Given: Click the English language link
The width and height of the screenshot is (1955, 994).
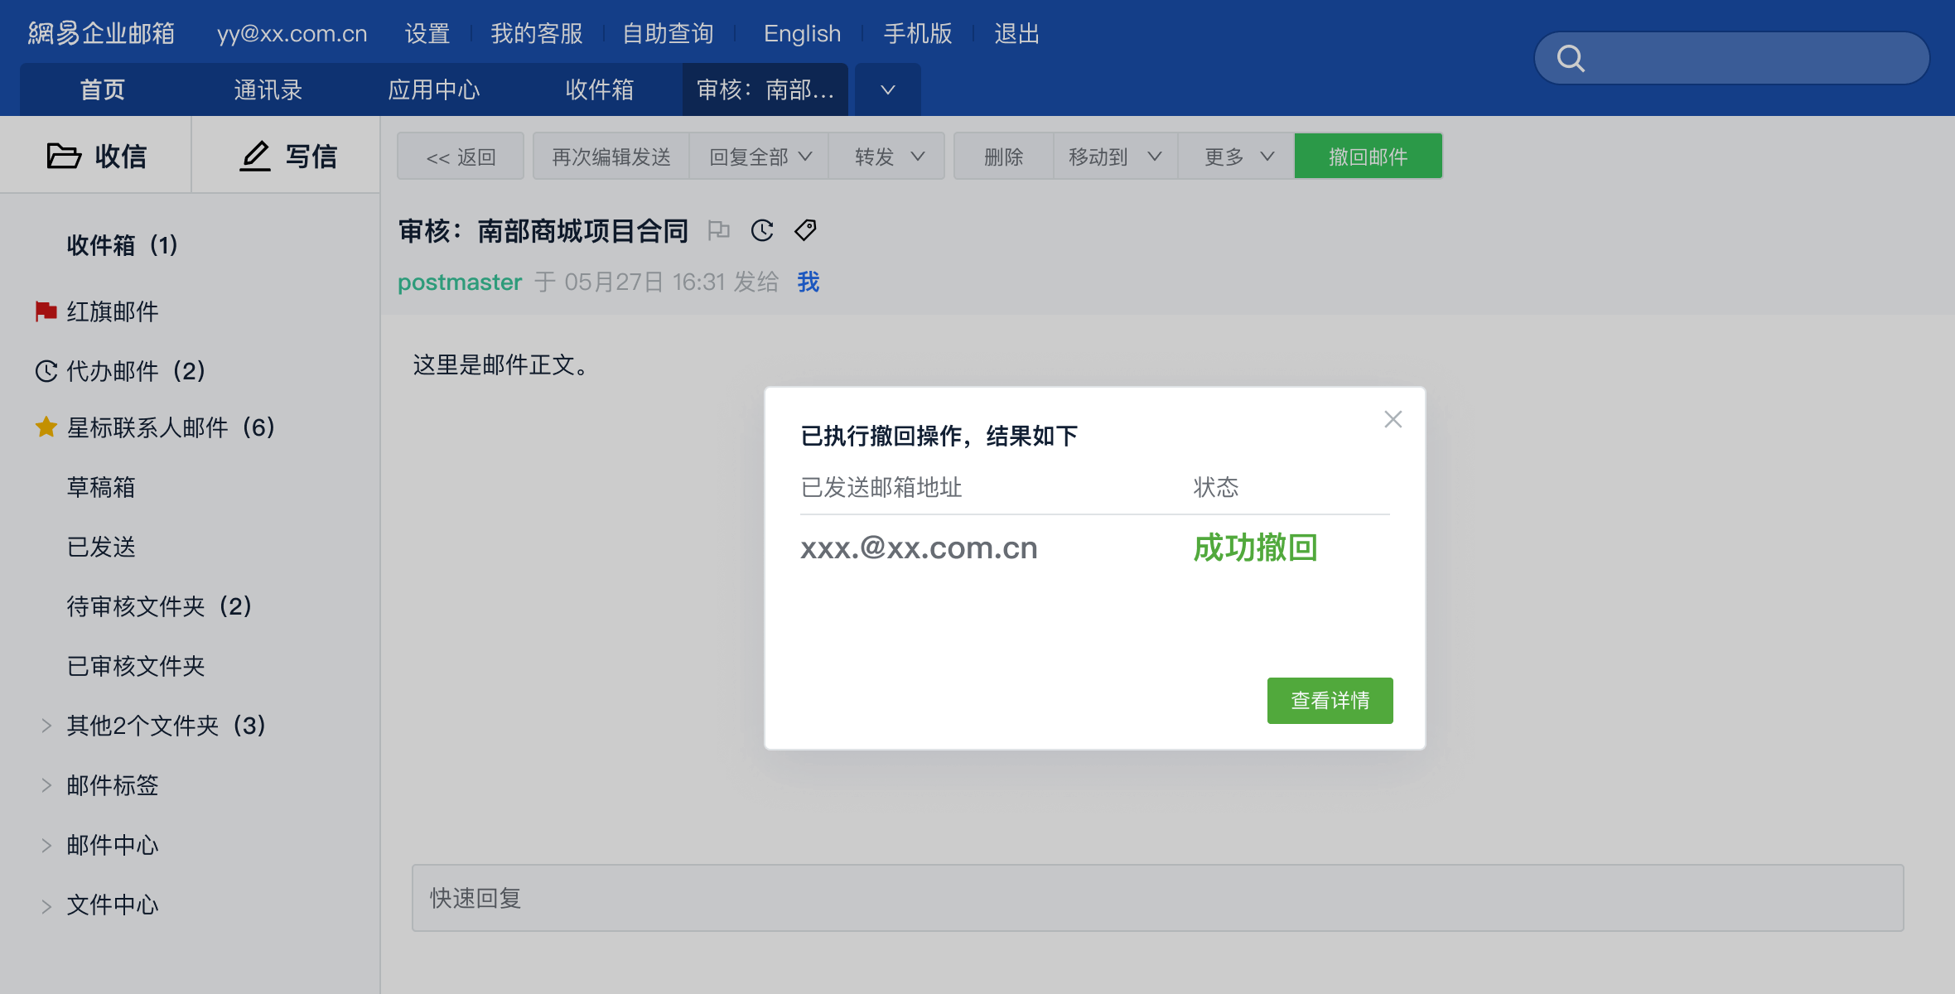Looking at the screenshot, I should pyautogui.click(x=801, y=33).
